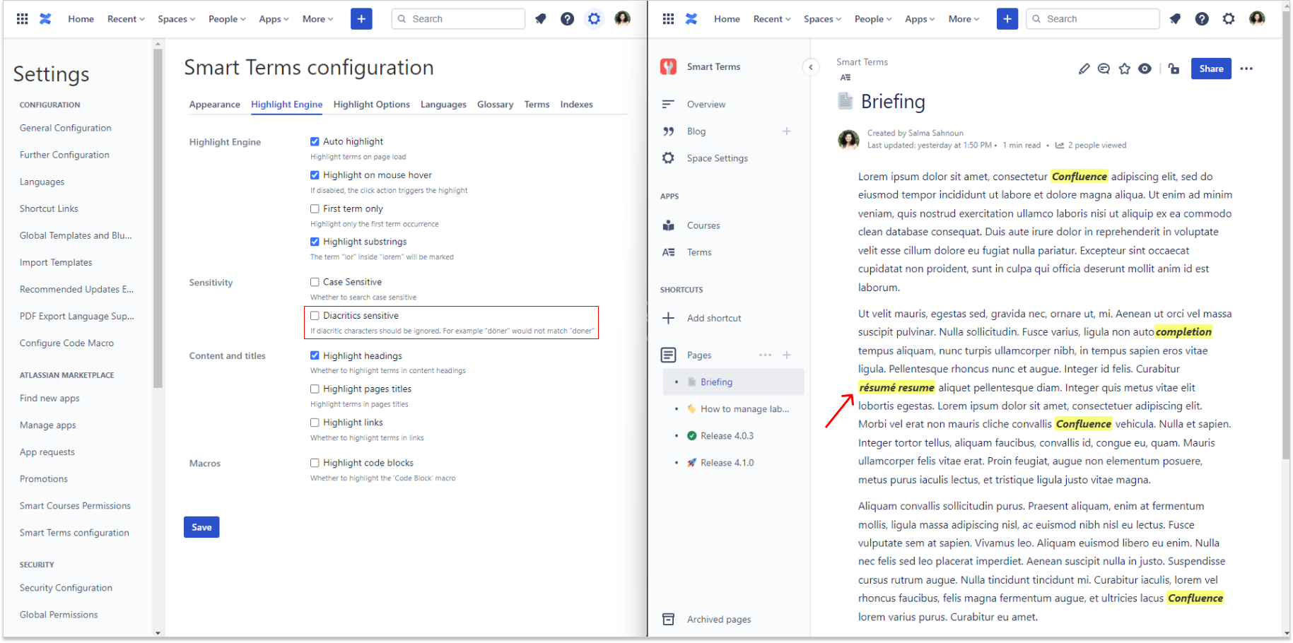Open inline comments icon on Briefing page
Screen dimensions: 1293x643
[x=1104, y=69]
